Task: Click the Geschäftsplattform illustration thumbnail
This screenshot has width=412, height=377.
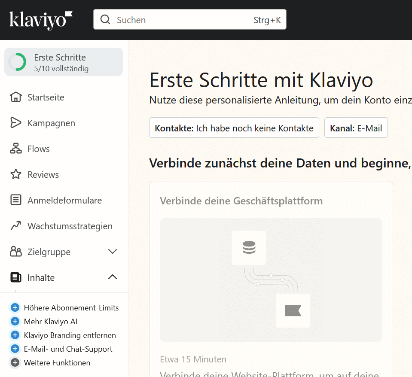Action: (x=271, y=280)
